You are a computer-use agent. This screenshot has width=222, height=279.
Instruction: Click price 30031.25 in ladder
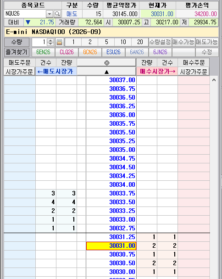[111, 237]
